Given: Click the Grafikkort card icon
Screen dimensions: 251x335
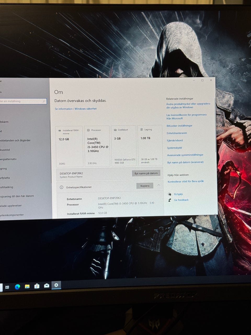Looking at the screenshot, I should (115, 130).
